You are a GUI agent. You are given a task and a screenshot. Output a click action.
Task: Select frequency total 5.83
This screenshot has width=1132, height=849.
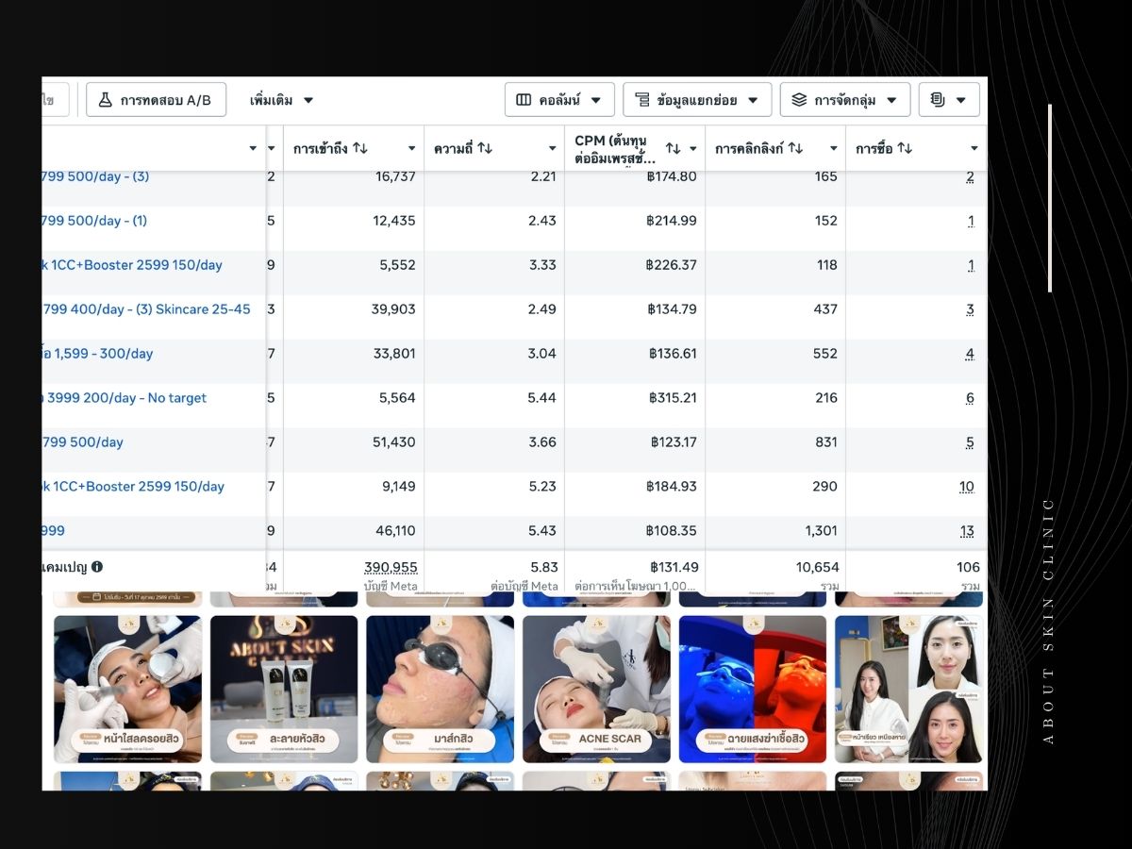pyautogui.click(x=543, y=567)
